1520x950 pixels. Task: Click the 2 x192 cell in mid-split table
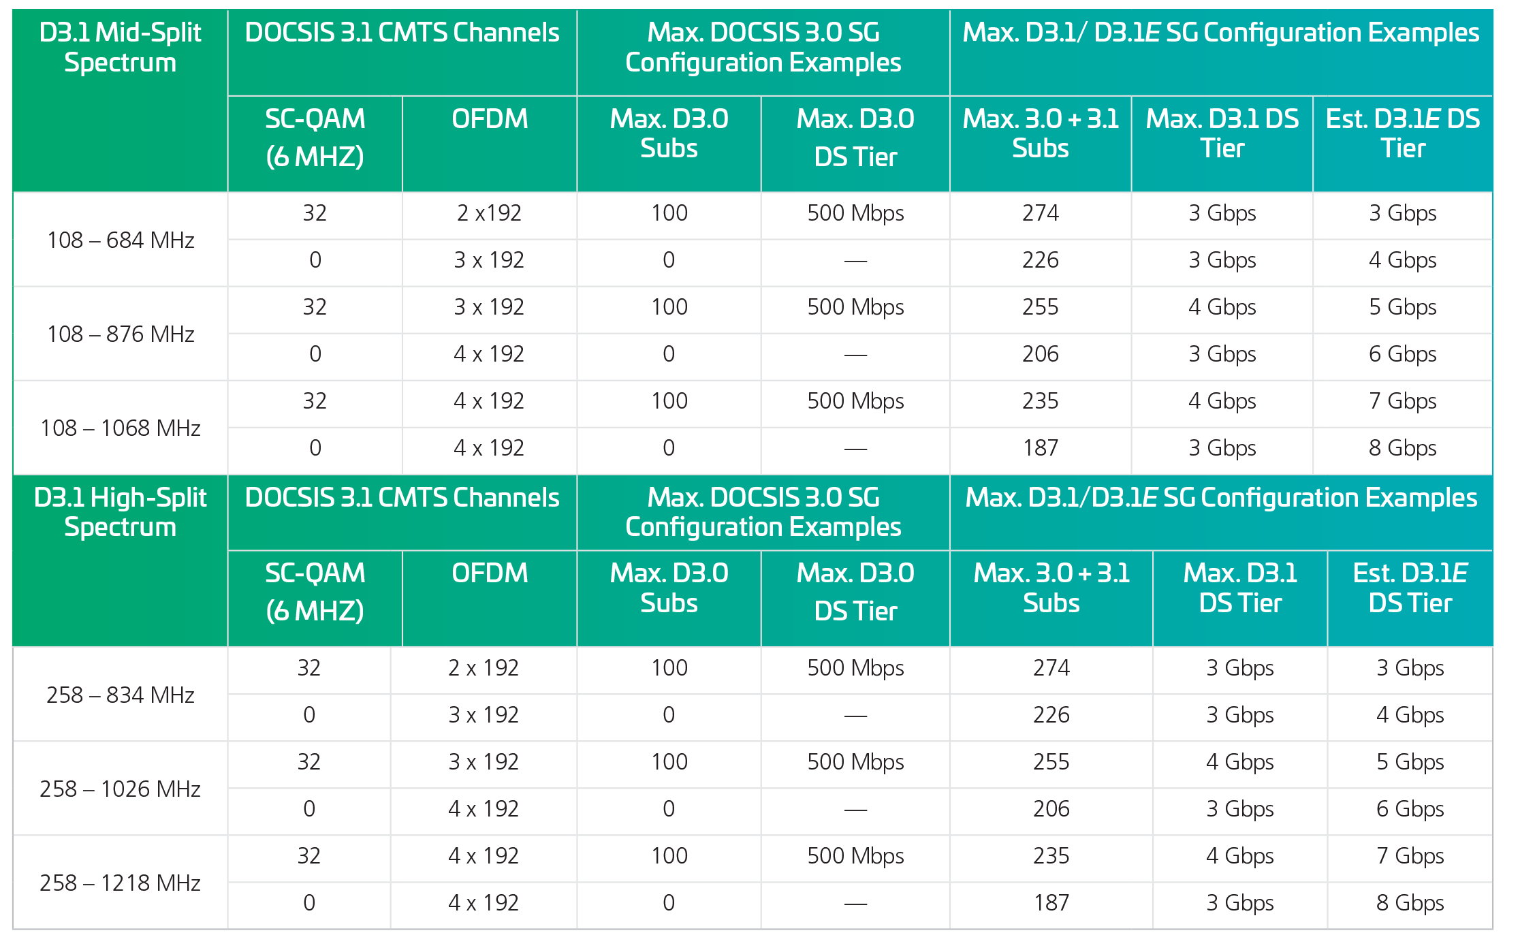(x=489, y=213)
